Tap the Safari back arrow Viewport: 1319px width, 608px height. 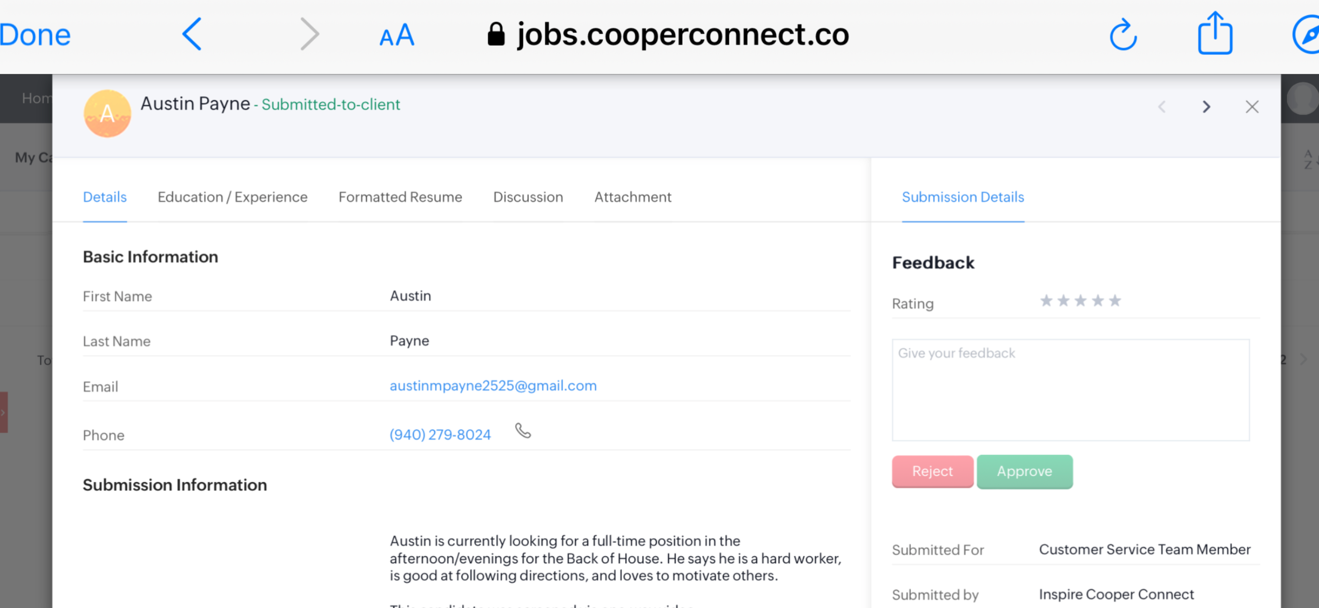pos(192,34)
